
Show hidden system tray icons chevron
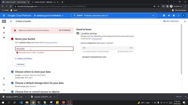pos(152,102)
